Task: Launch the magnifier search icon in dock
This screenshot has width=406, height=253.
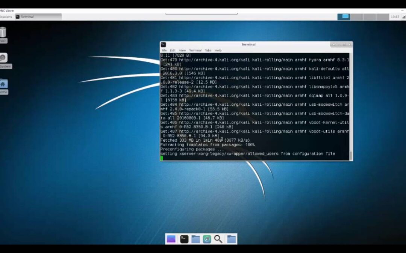Action: [x=218, y=239]
